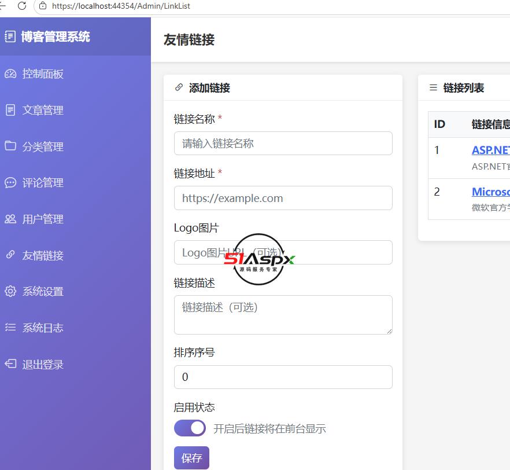Viewport: 510px width, 470px height.
Task: Focus the 链接名称 input field
Action: coord(283,143)
